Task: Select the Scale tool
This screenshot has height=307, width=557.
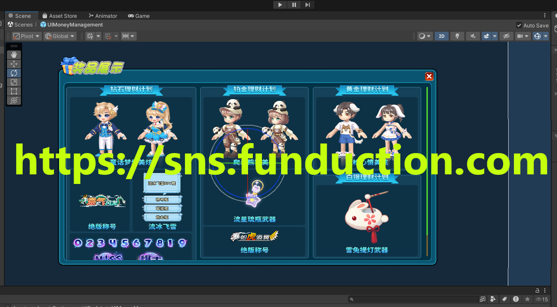Action: pos(14,82)
